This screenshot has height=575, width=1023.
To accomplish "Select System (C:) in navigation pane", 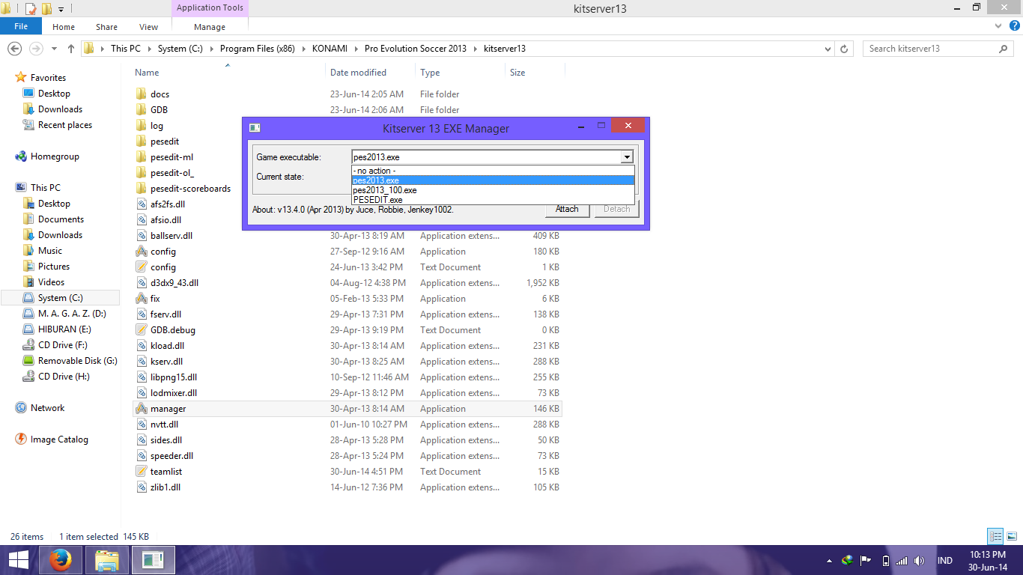I will coord(60,298).
